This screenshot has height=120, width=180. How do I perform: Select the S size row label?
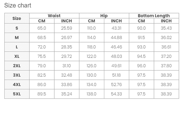pyautogui.click(x=17, y=28)
